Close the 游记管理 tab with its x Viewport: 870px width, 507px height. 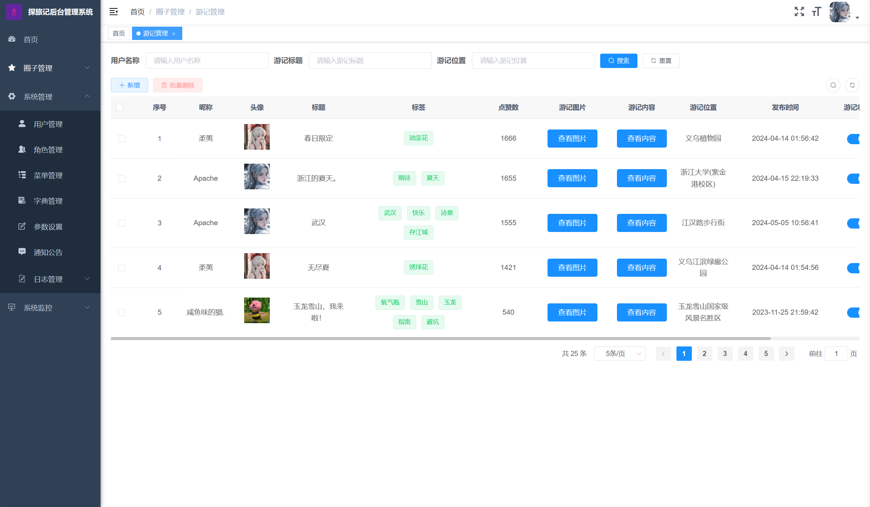[x=174, y=33]
